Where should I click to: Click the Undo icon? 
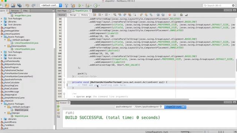(27, 6)
